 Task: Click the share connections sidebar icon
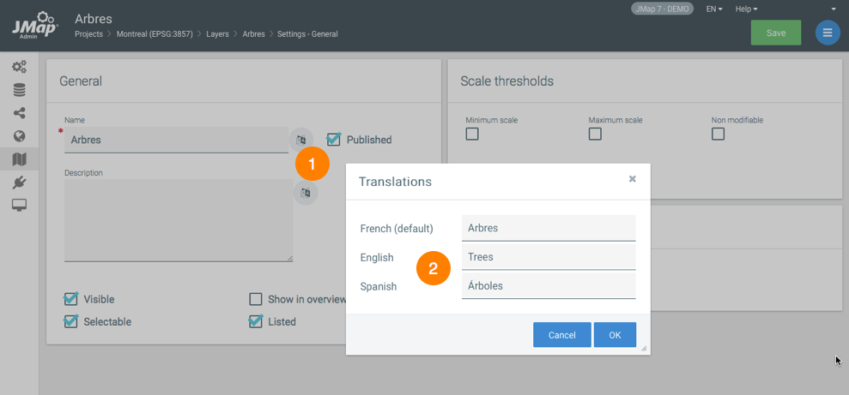(19, 113)
